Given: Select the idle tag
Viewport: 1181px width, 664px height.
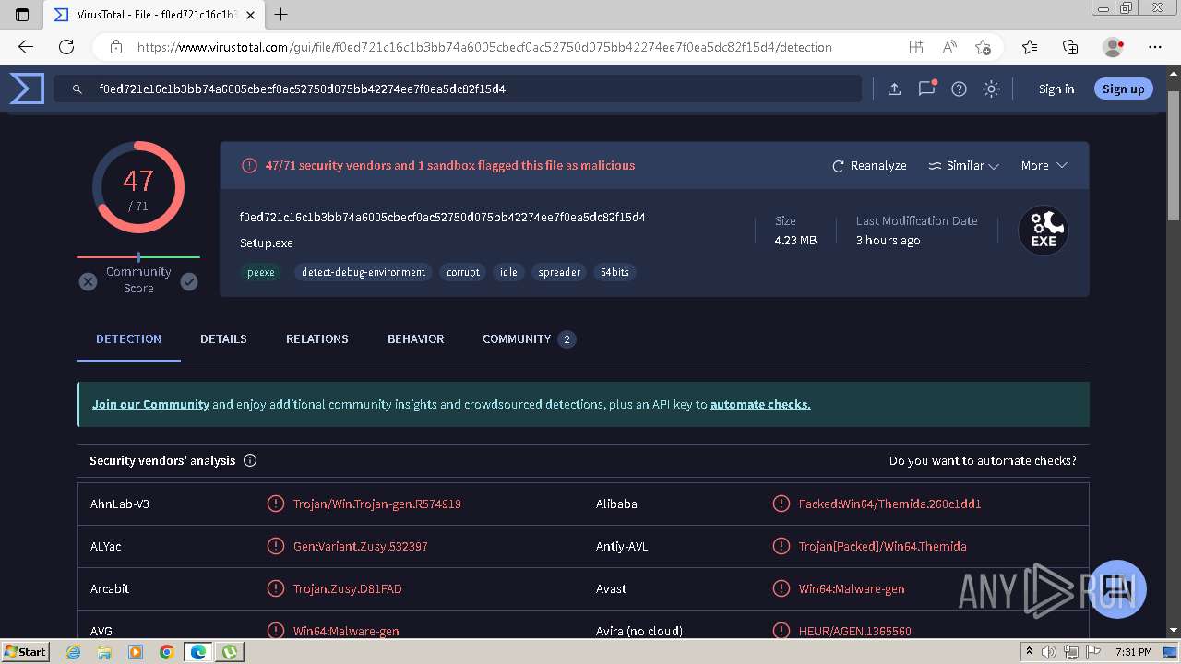Looking at the screenshot, I should click(508, 273).
